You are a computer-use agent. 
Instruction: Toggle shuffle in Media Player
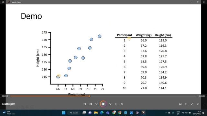point(85,104)
